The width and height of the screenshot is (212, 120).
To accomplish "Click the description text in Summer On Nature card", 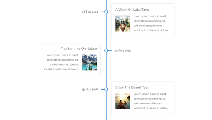I will pos(62,62).
